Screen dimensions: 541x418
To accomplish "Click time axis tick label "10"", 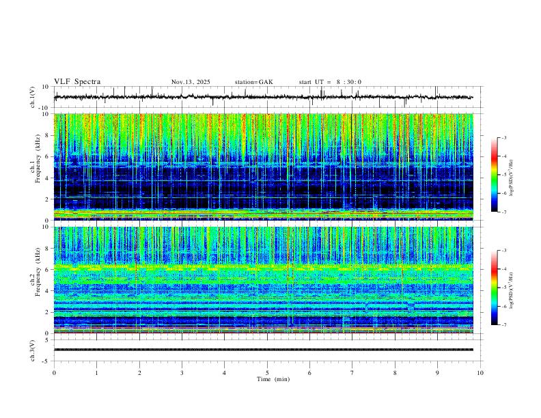I will click(x=480, y=373).
